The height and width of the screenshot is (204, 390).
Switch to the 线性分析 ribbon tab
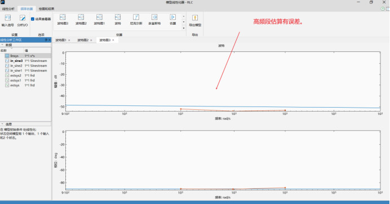point(8,8)
